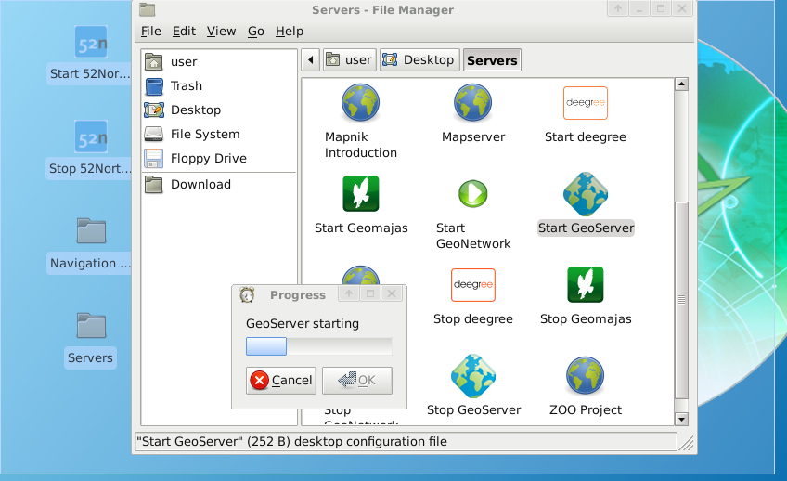Open the View menu
787x481 pixels.
[x=221, y=32]
